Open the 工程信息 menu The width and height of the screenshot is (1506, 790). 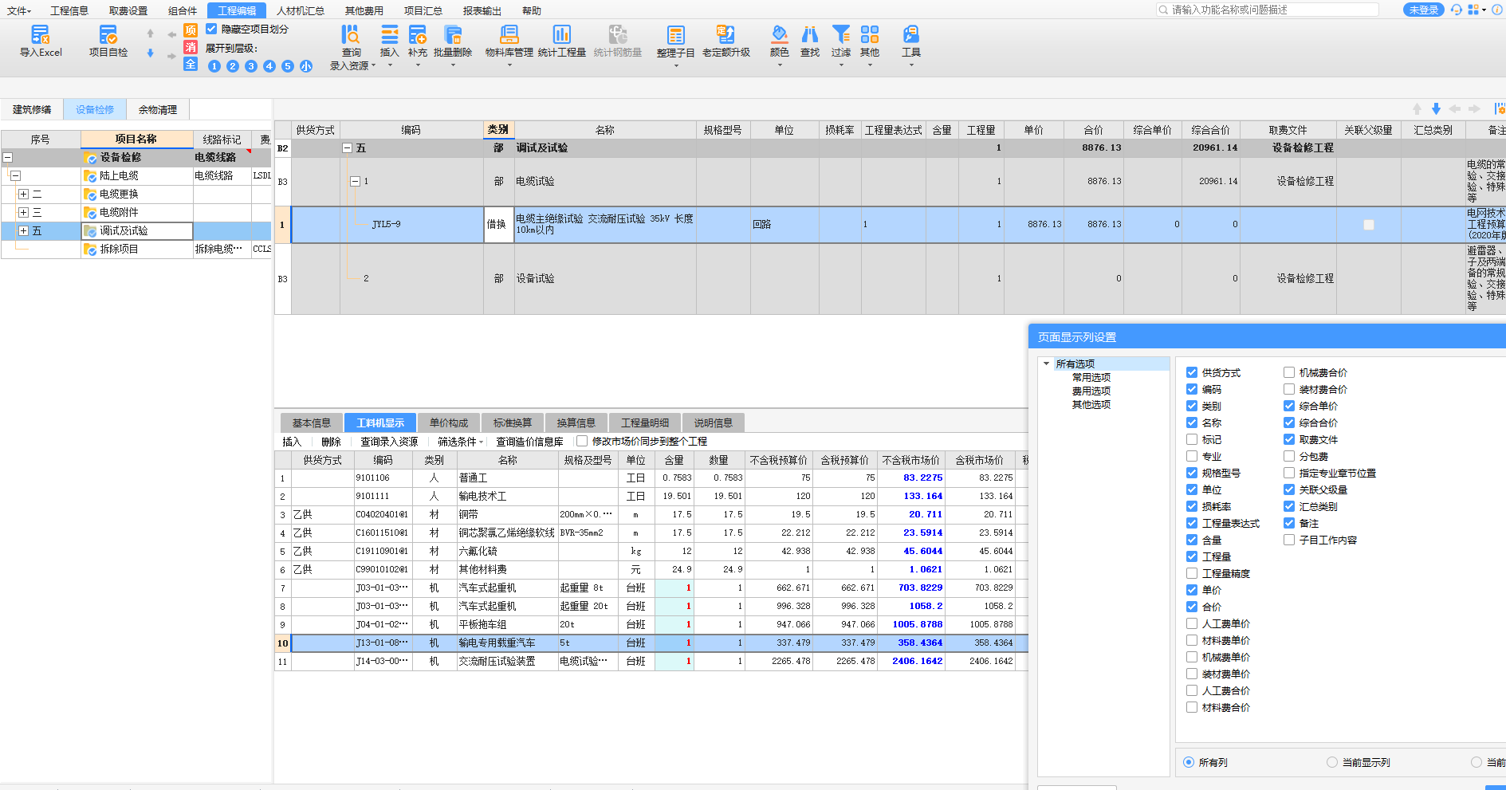coord(69,10)
